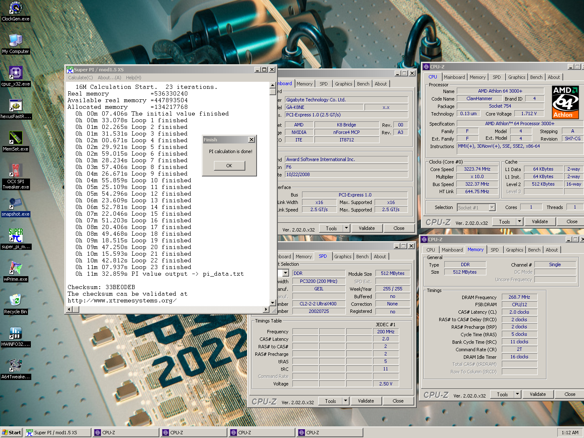Click the DRAM Frequency 268.7 MHz value

click(x=519, y=297)
